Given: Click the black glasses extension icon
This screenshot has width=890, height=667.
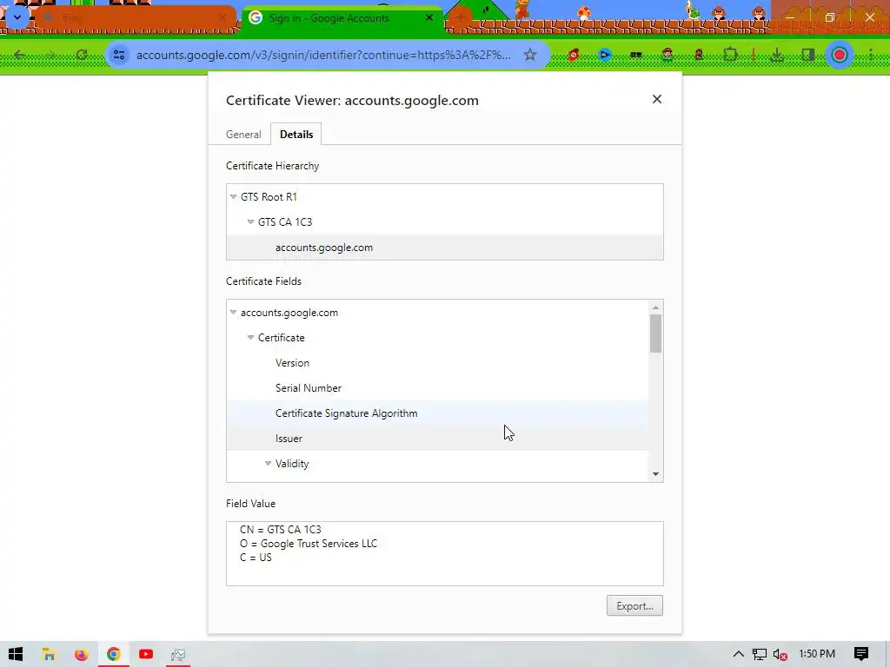Looking at the screenshot, I should [x=635, y=55].
